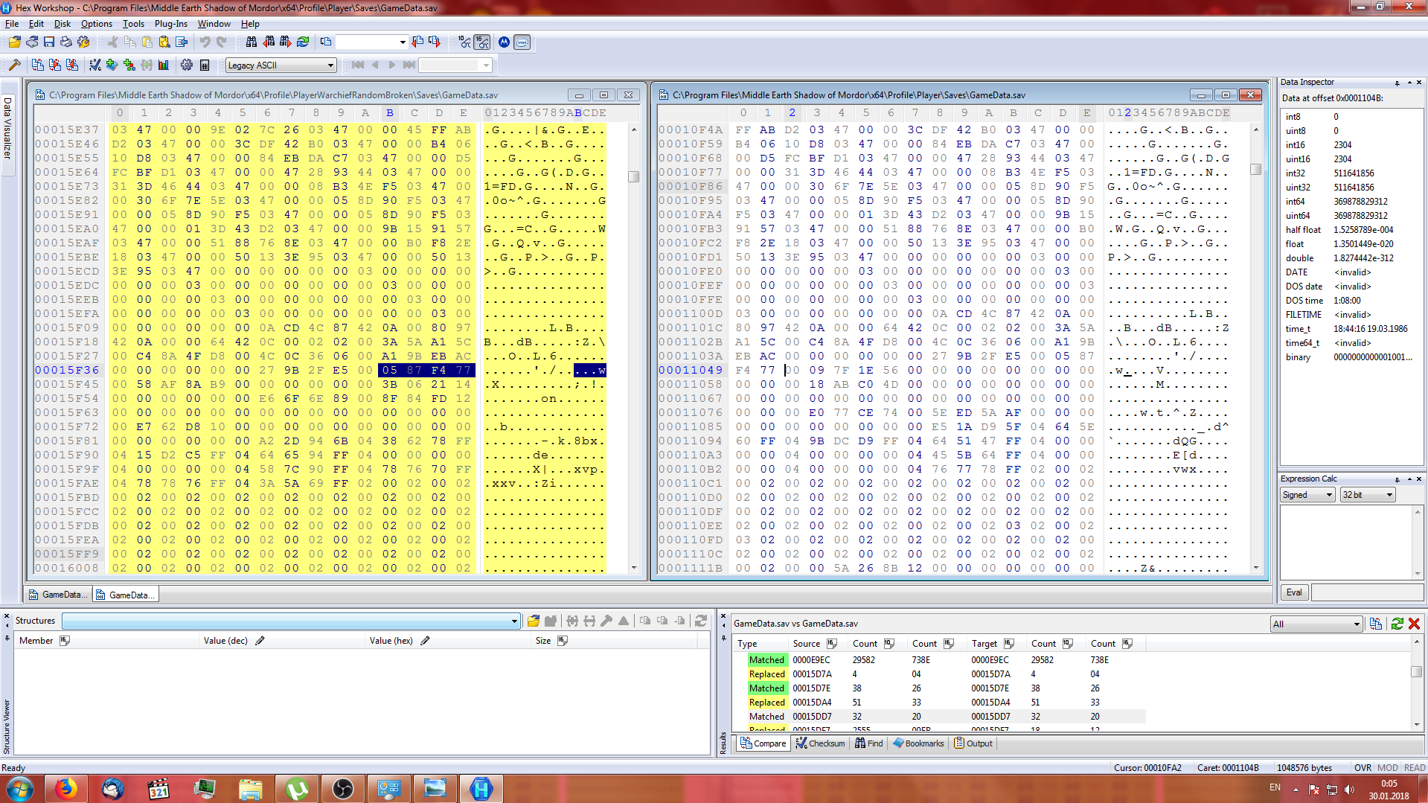Screen dimensions: 1428x803
Task: Click the Color Mapping icon
Action: point(129,65)
